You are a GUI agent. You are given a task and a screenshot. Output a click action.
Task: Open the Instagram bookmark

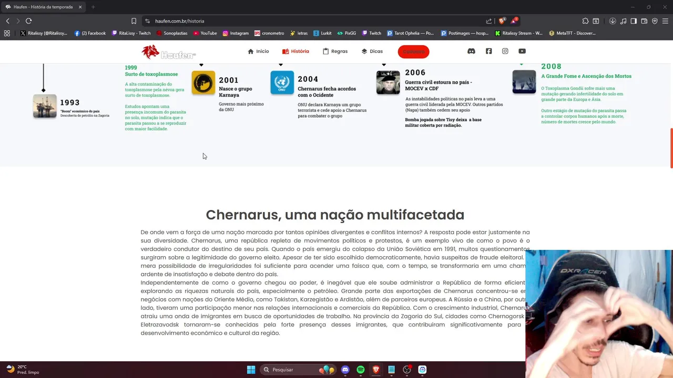pyautogui.click(x=236, y=33)
